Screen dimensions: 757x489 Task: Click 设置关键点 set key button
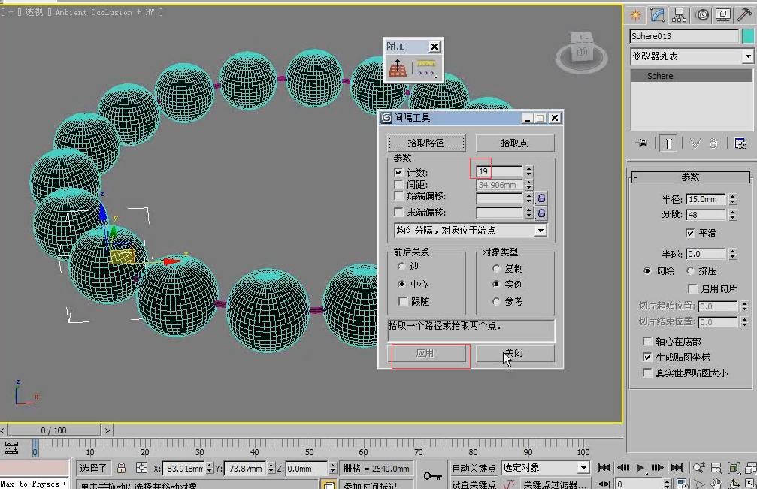click(x=474, y=484)
